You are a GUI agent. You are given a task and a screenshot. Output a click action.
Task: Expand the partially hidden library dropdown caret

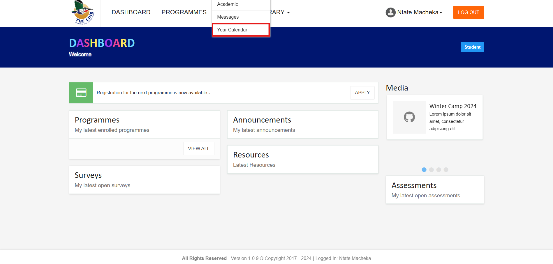pos(288,13)
